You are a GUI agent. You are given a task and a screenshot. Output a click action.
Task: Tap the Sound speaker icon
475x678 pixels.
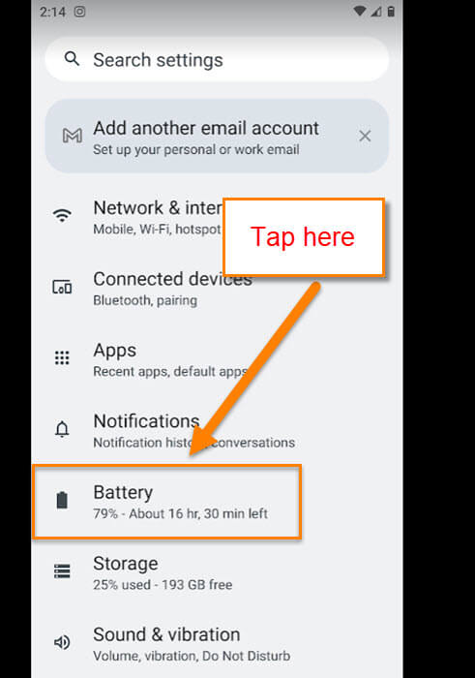point(62,642)
